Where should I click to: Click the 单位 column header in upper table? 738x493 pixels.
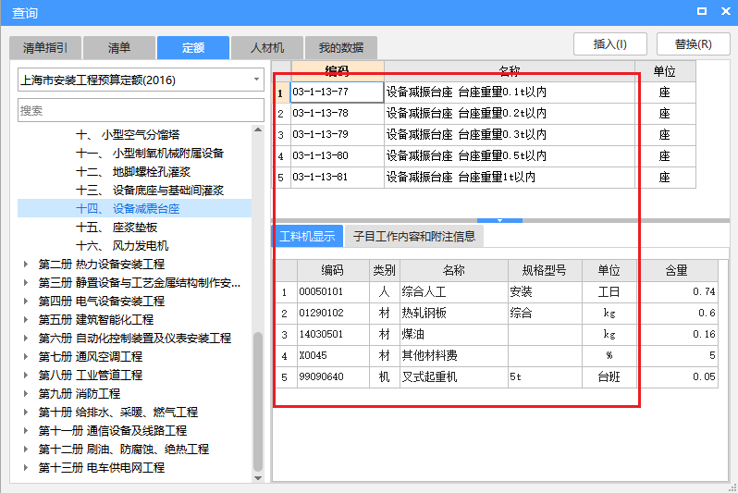point(665,71)
